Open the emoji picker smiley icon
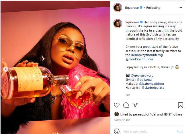 (x=117, y=131)
